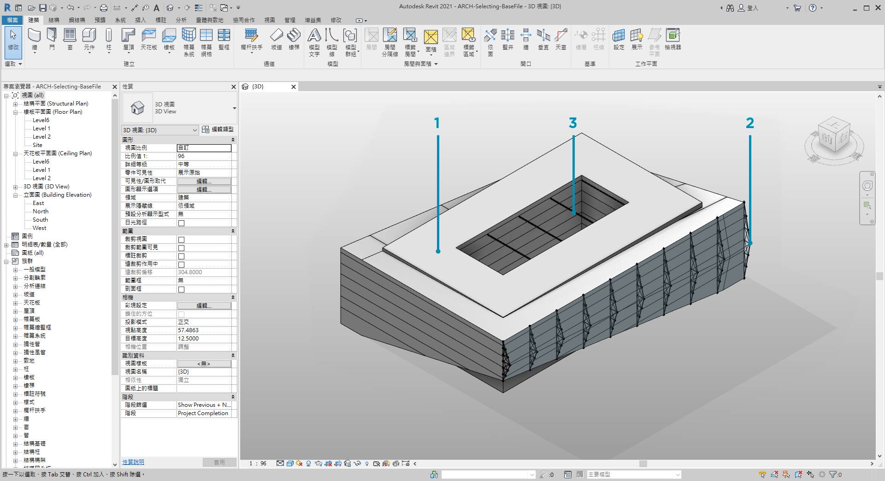Toggle the Annotation Crop (標註裁剪) checkbox
Image resolution: width=885 pixels, height=481 pixels.
(182, 256)
